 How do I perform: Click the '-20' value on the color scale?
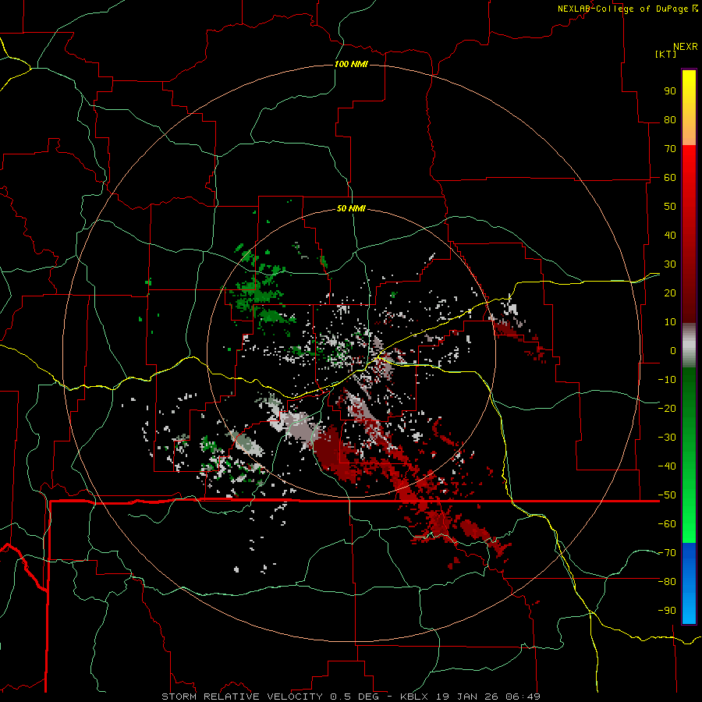pyautogui.click(x=667, y=408)
